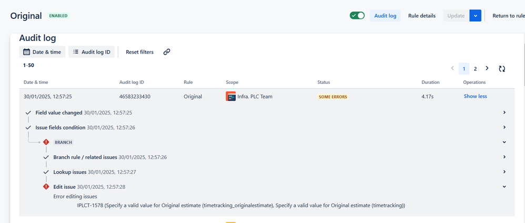
Task: Switch to Rule details tab
Action: click(x=422, y=16)
